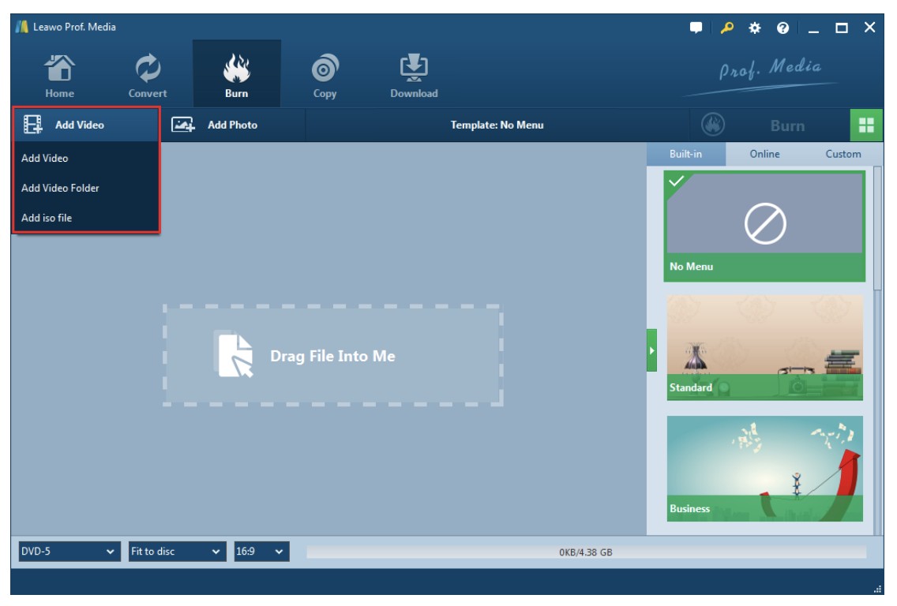Open the 16:9 aspect ratio dropdown
This screenshot has width=897, height=606.
click(x=261, y=552)
